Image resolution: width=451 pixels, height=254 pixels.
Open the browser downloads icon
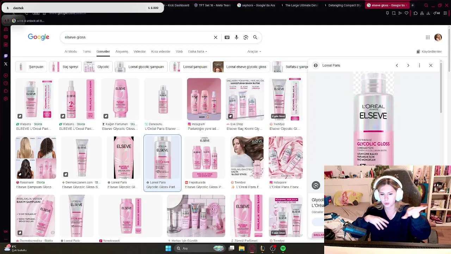(x=428, y=13)
